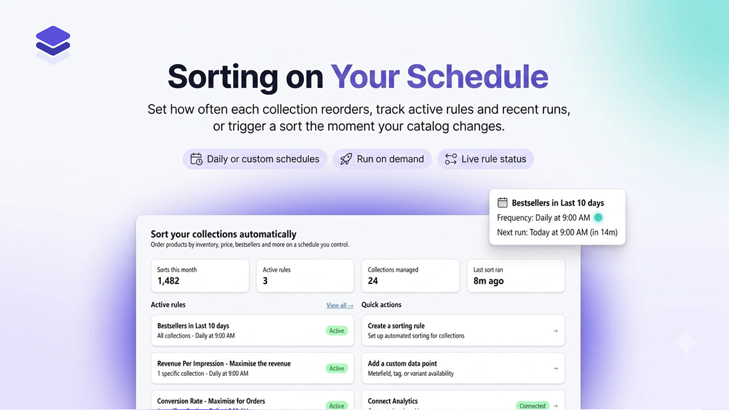The image size is (729, 410).
Task: Toggle Active badge on Conversion Rate rule
Action: 337,405
